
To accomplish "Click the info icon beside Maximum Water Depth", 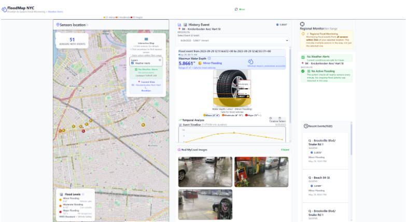I will coord(209,58).
